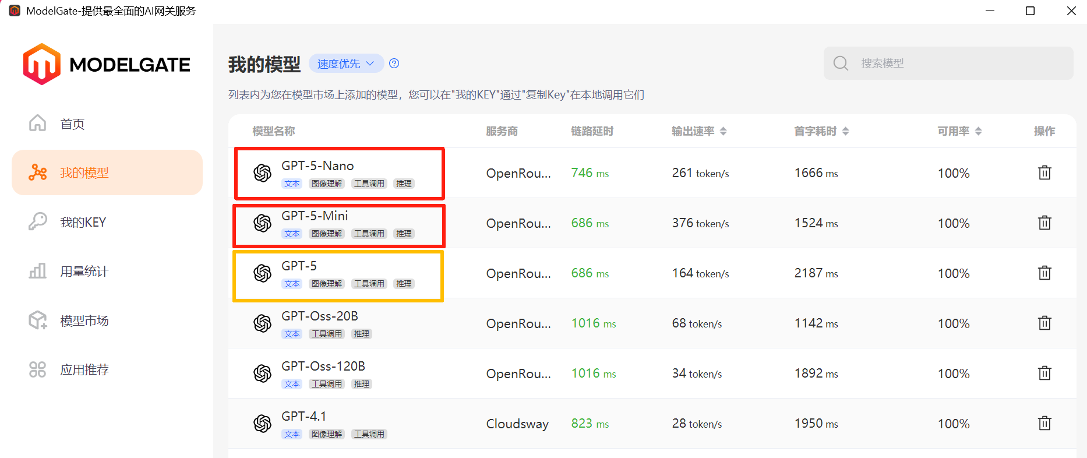
Task: Click the OpenAI logo beside GPT-Oss-20B
Action: (x=263, y=323)
